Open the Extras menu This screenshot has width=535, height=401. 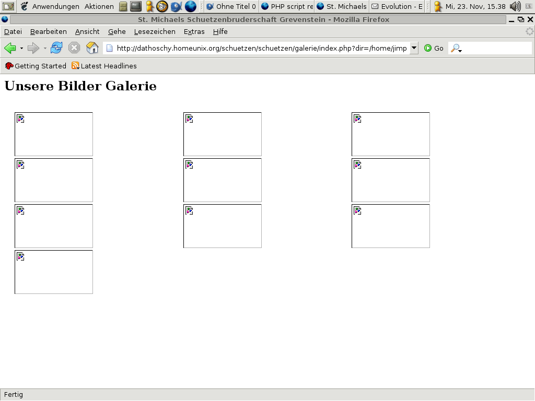coord(194,31)
